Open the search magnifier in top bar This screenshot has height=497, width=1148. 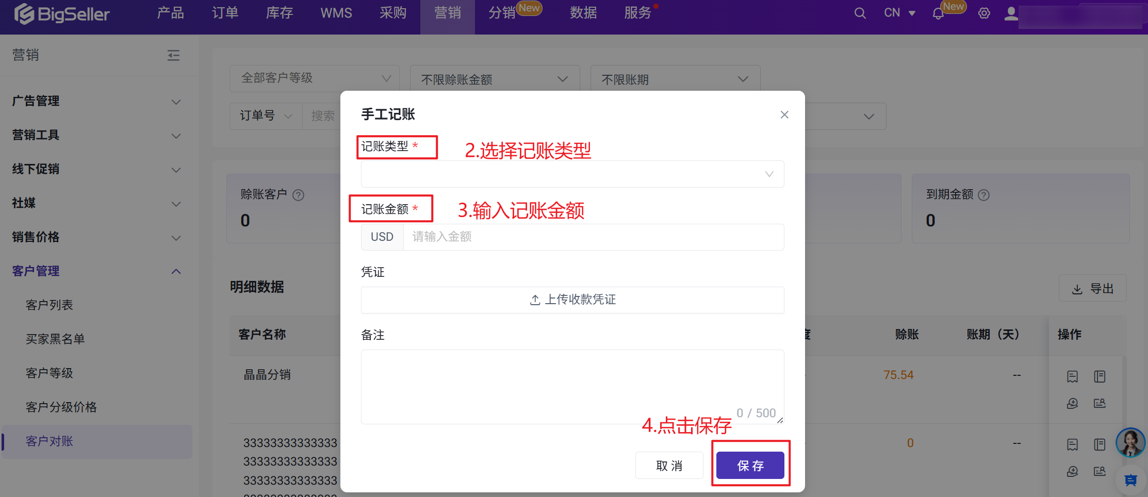pos(860,13)
